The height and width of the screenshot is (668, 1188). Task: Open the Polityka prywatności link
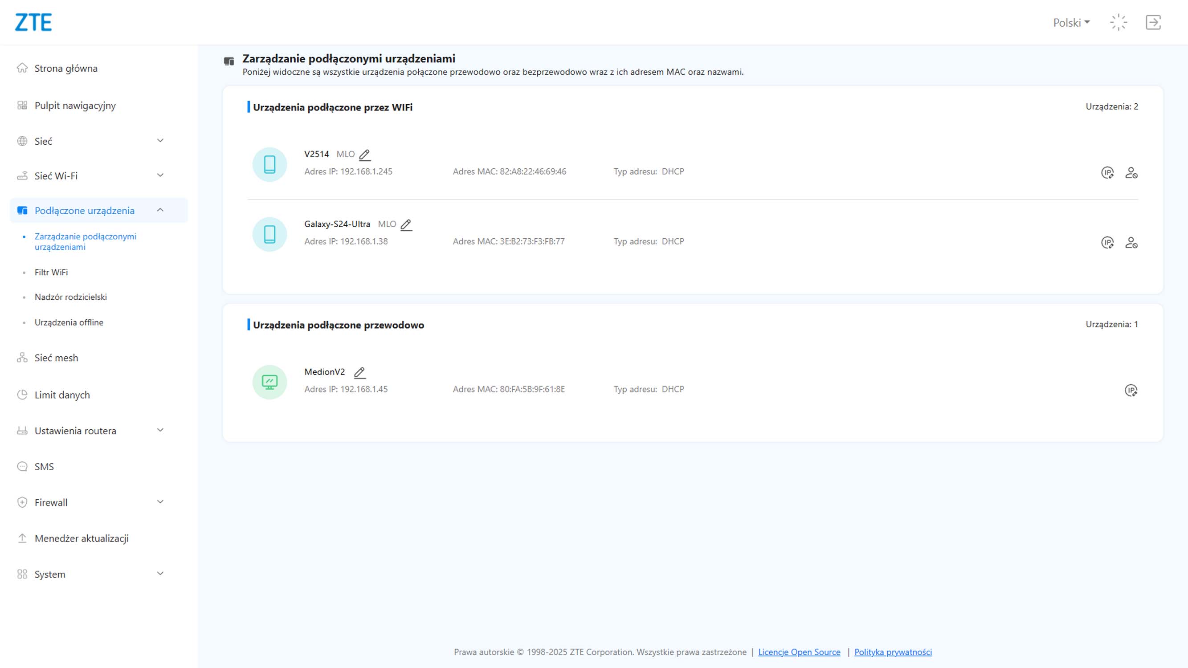coord(893,652)
